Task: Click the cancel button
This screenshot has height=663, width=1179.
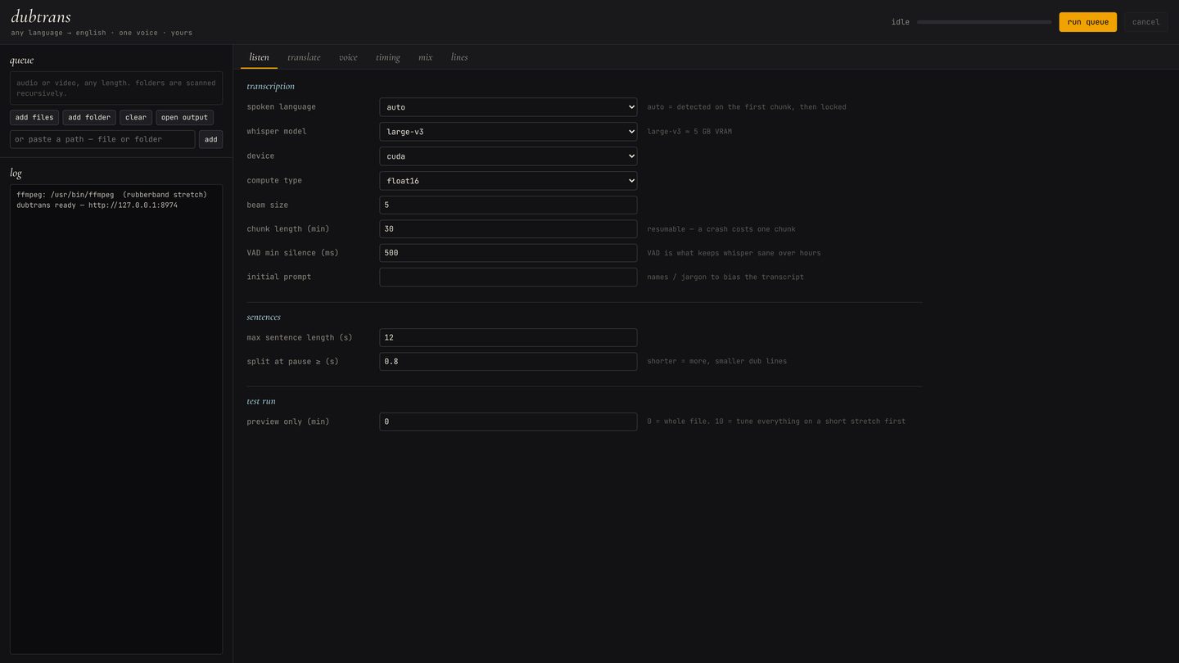Action: pos(1145,22)
